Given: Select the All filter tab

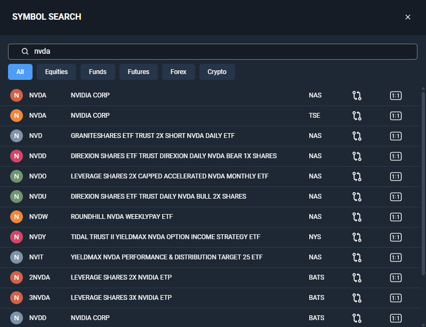Looking at the screenshot, I should click(20, 72).
